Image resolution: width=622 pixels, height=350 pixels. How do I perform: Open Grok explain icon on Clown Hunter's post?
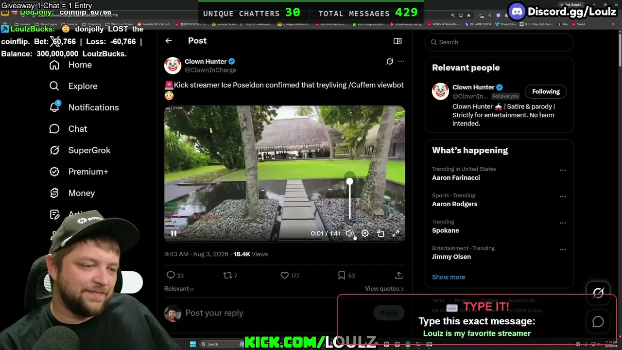pos(390,61)
